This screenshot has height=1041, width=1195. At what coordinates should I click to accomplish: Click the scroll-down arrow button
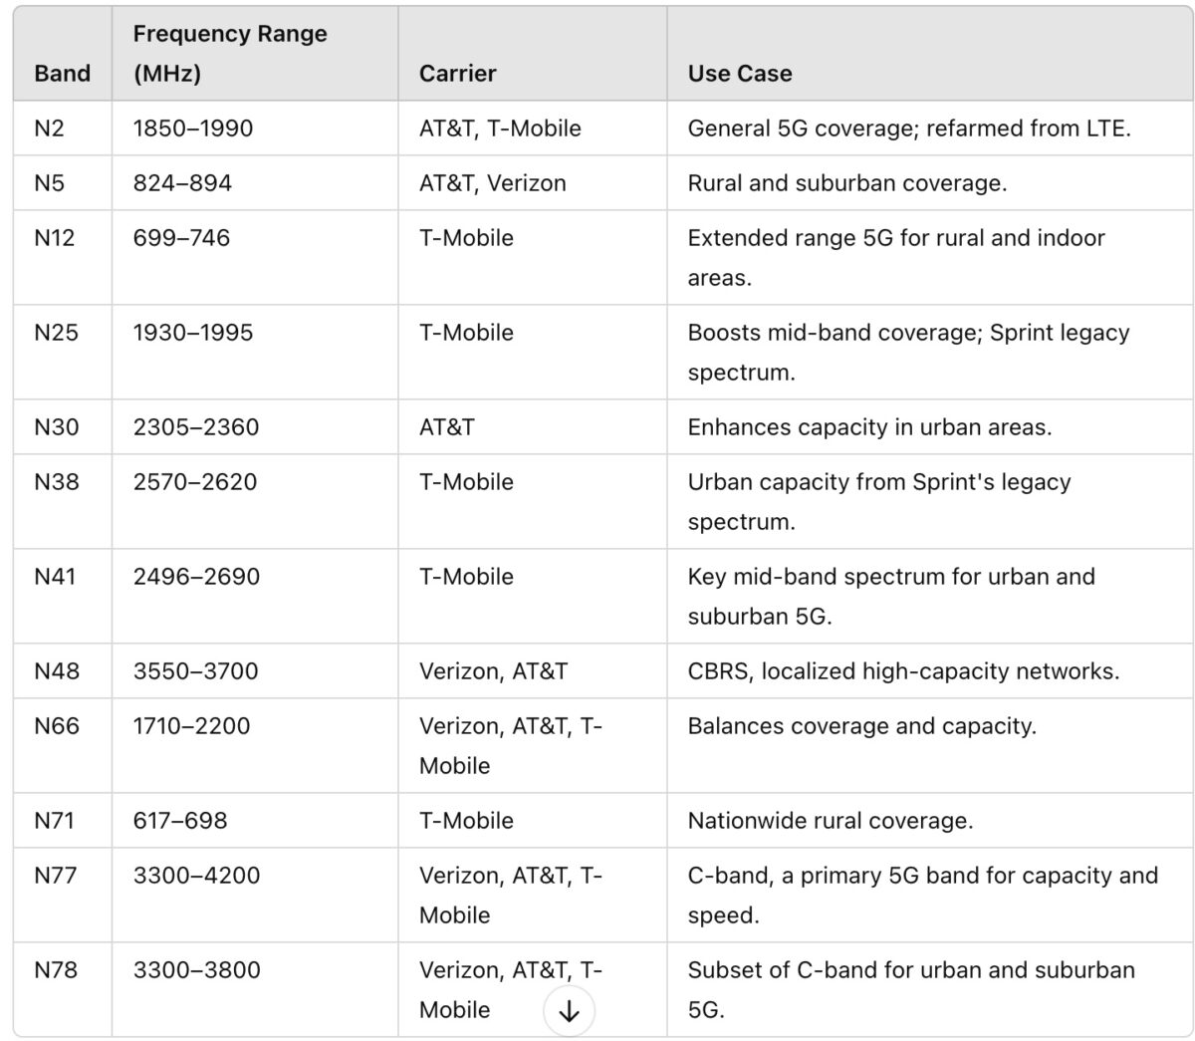click(569, 1011)
